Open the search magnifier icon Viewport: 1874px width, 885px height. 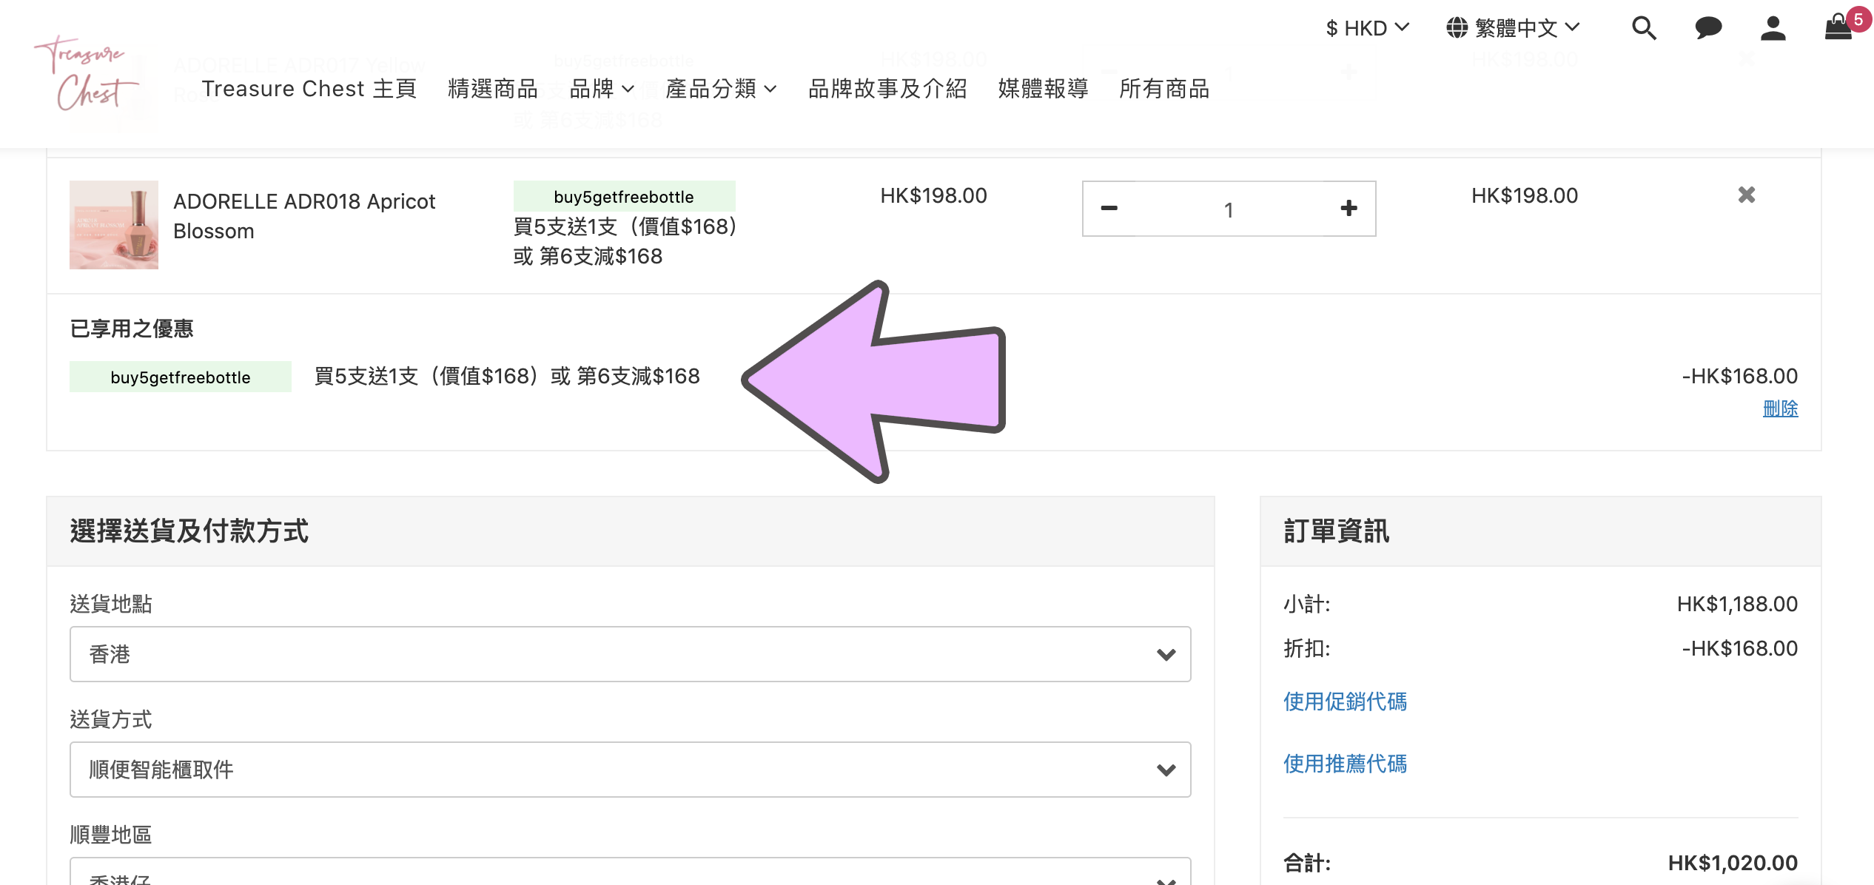point(1644,28)
